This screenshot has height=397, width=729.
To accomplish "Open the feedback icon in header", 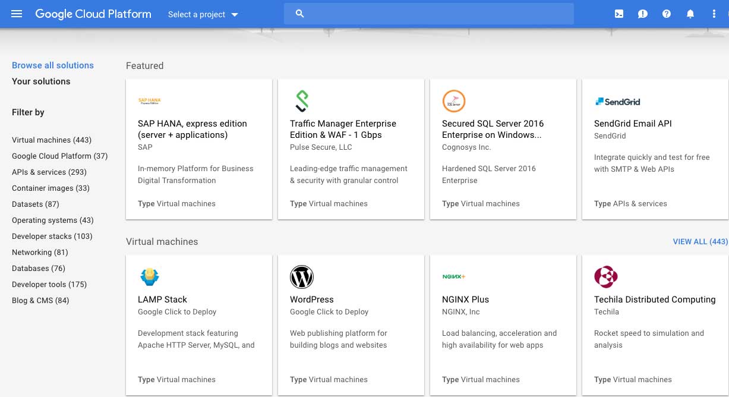I will coord(643,14).
